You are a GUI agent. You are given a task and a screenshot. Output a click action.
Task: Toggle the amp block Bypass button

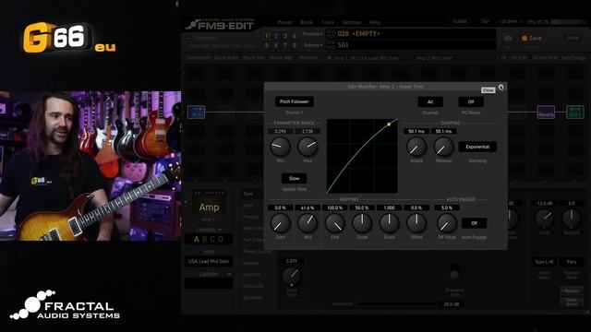point(572,291)
